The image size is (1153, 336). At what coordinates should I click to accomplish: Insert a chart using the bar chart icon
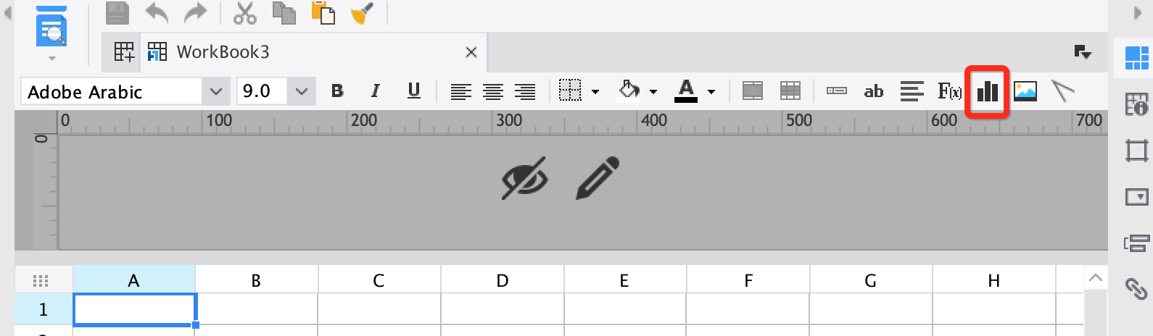click(x=988, y=91)
